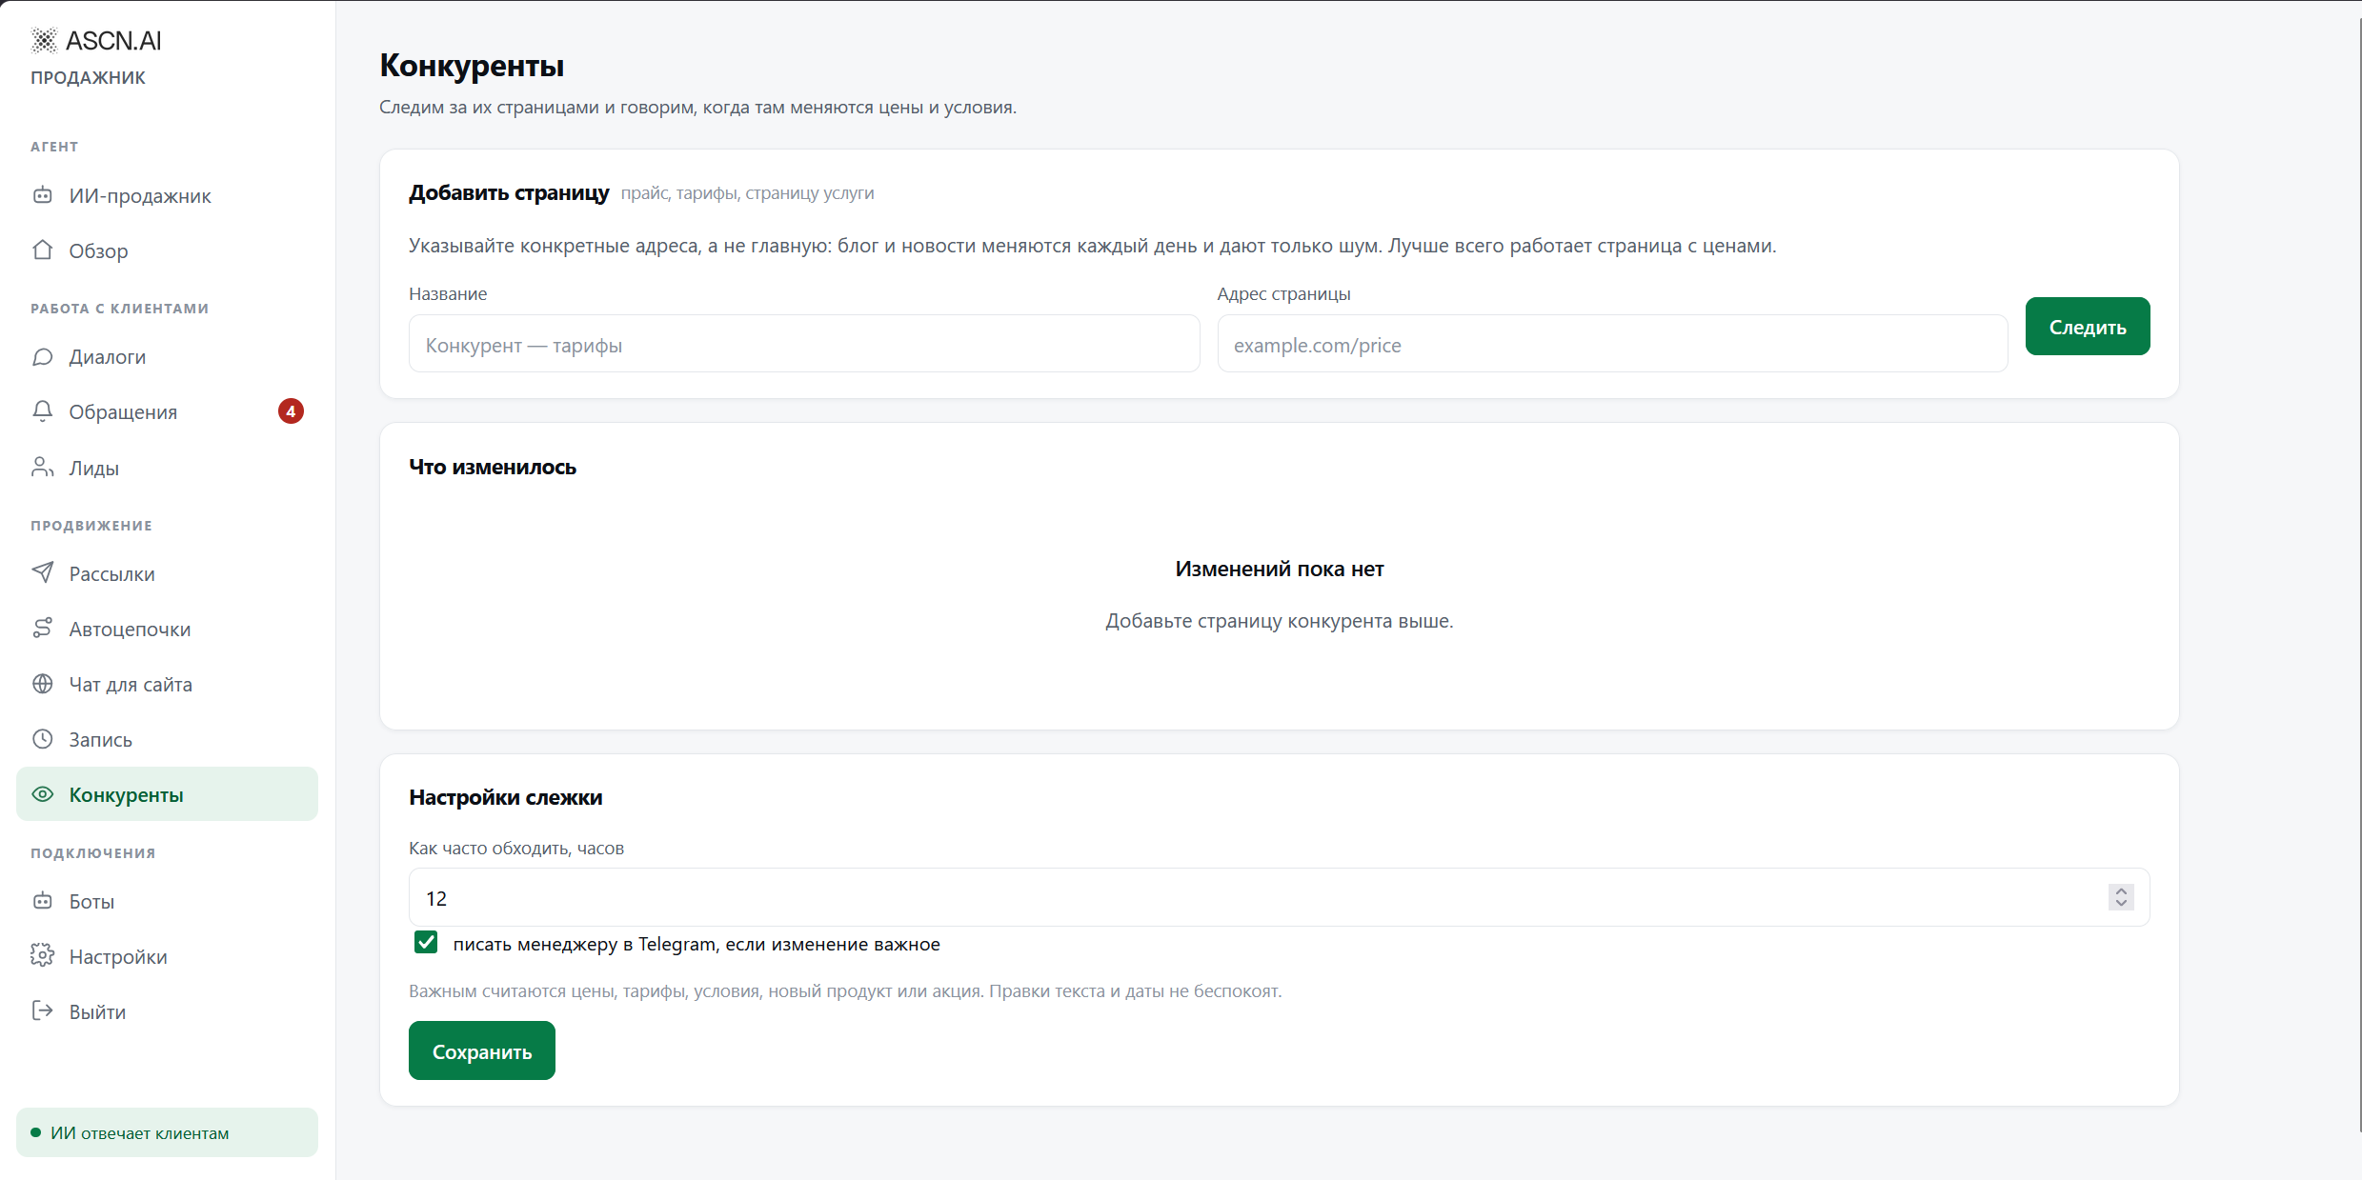Click the Адрес страницы input field
The height and width of the screenshot is (1180, 2362).
pos(1612,344)
